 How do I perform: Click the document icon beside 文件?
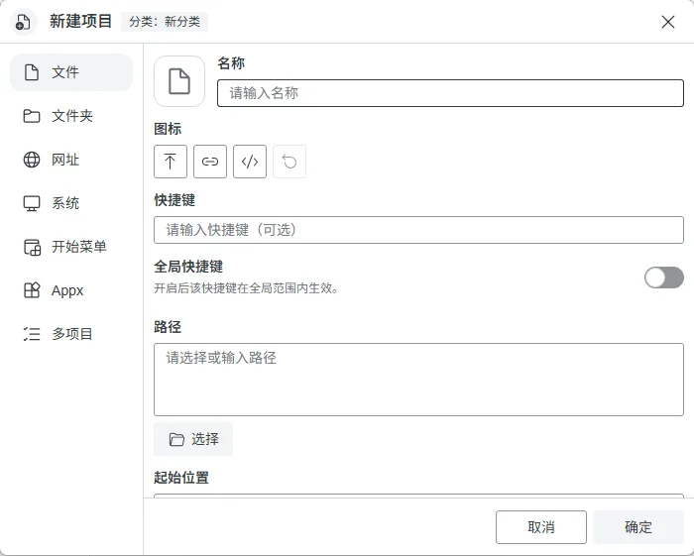(32, 72)
